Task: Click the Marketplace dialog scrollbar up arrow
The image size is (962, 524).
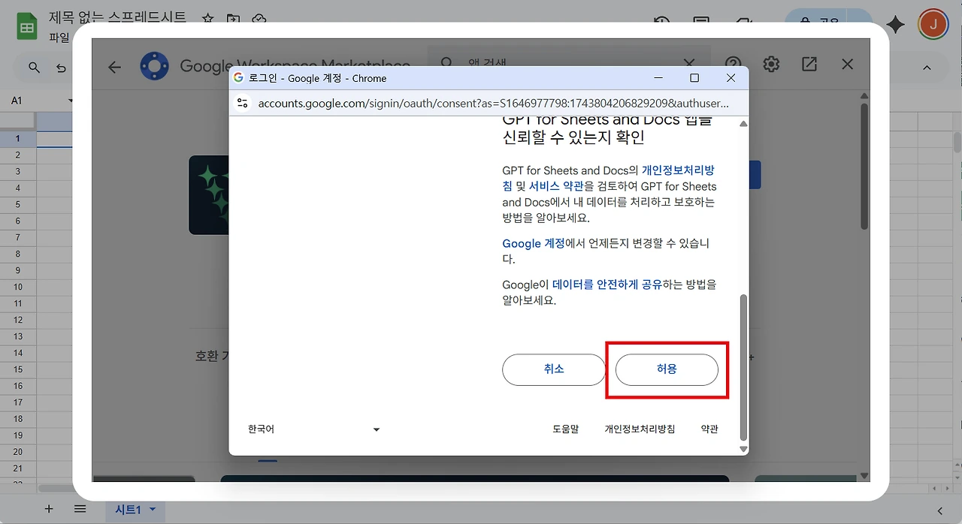Action: tap(864, 98)
